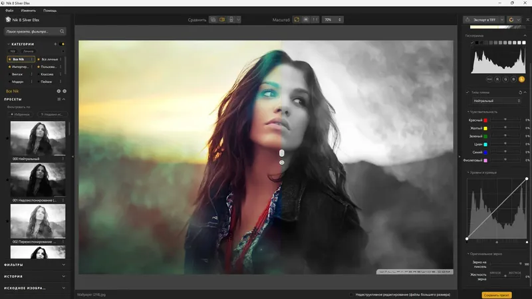Filter presets by recently used
The height and width of the screenshot is (299, 532).
pos(52,114)
